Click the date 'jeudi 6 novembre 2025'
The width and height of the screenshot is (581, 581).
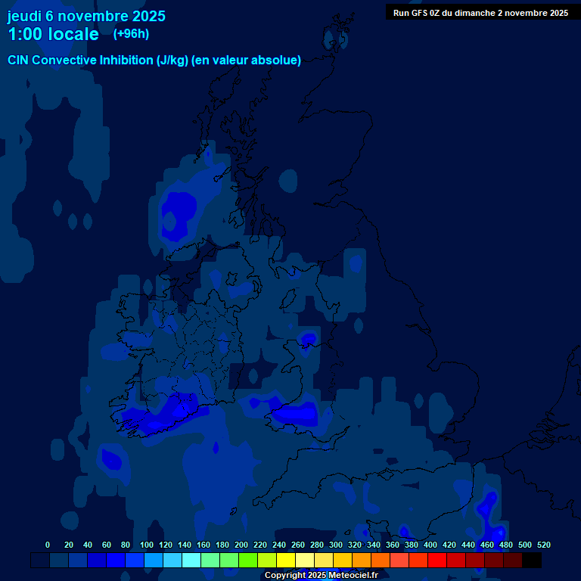coord(86,16)
